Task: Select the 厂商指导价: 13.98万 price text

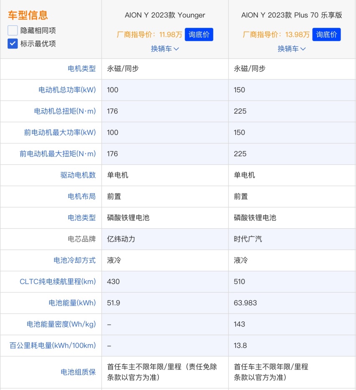Action: (x=276, y=34)
